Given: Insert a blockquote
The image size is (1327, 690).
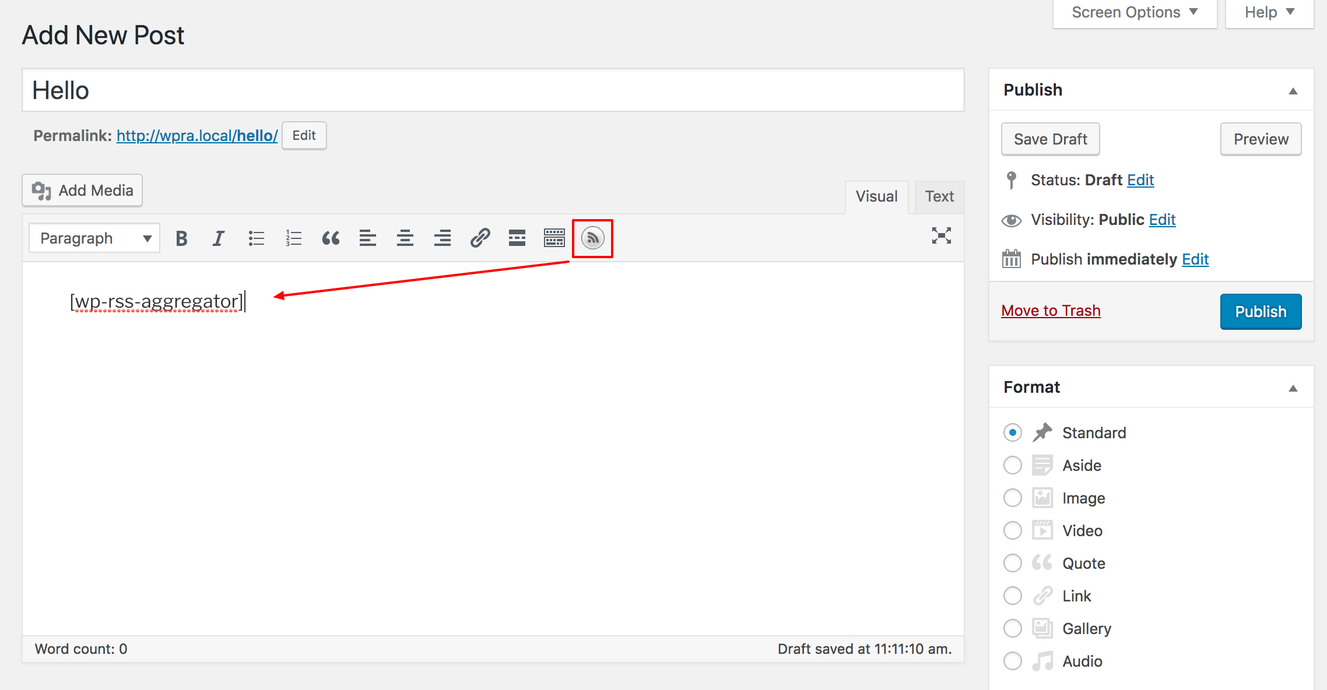Looking at the screenshot, I should (331, 238).
